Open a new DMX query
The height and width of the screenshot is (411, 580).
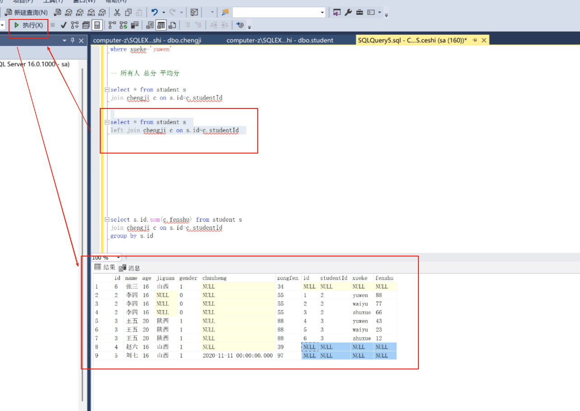[80, 13]
